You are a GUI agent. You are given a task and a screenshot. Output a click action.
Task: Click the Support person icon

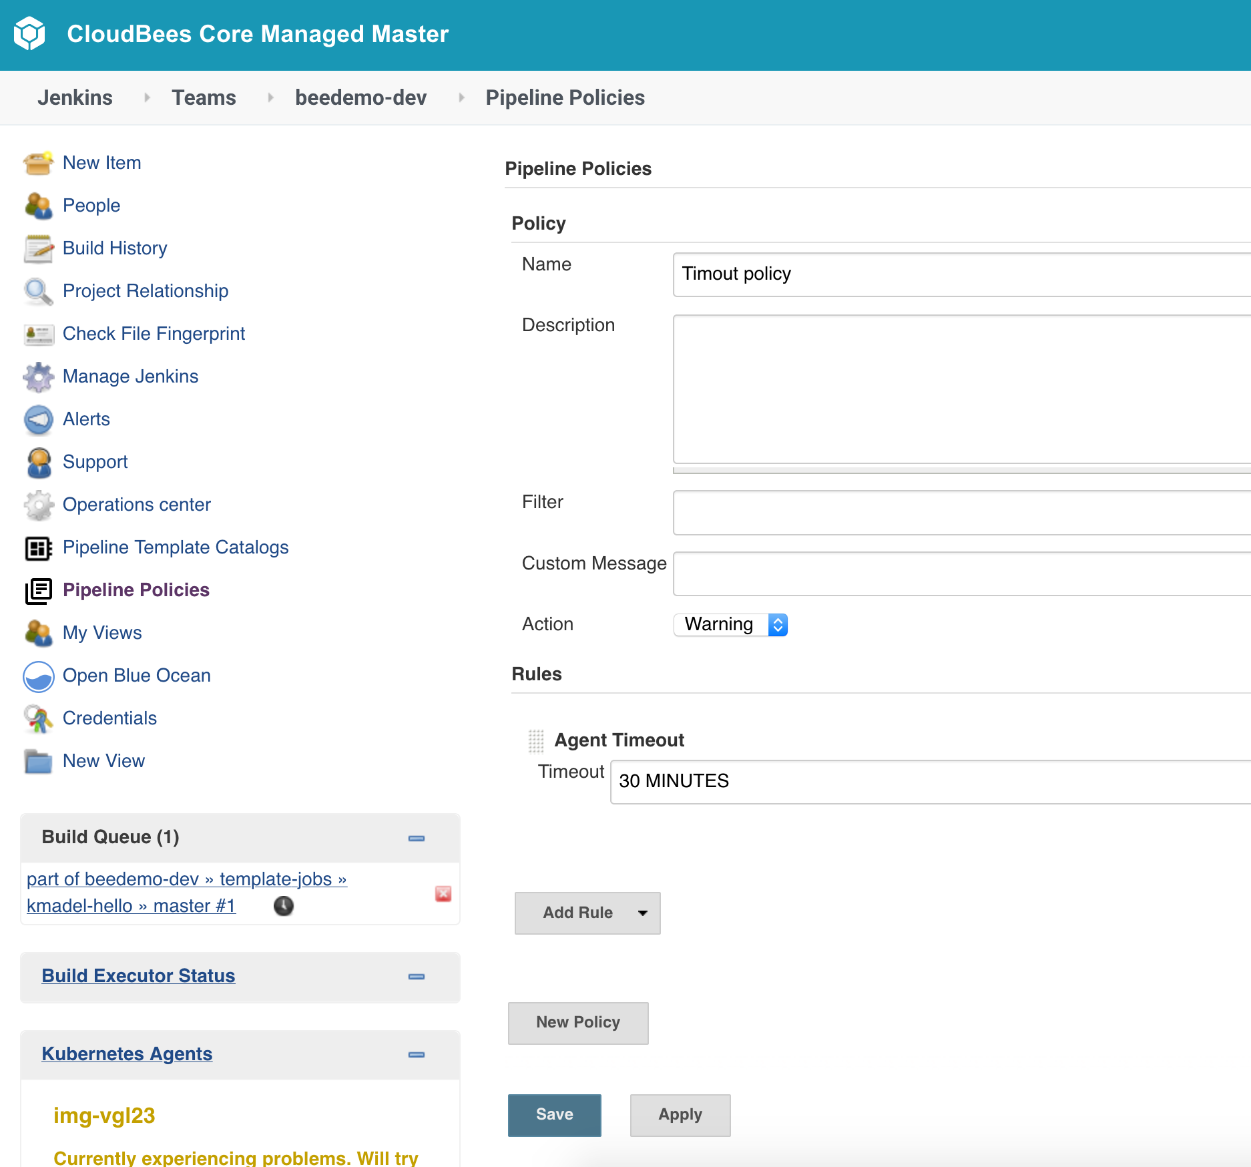coord(38,462)
